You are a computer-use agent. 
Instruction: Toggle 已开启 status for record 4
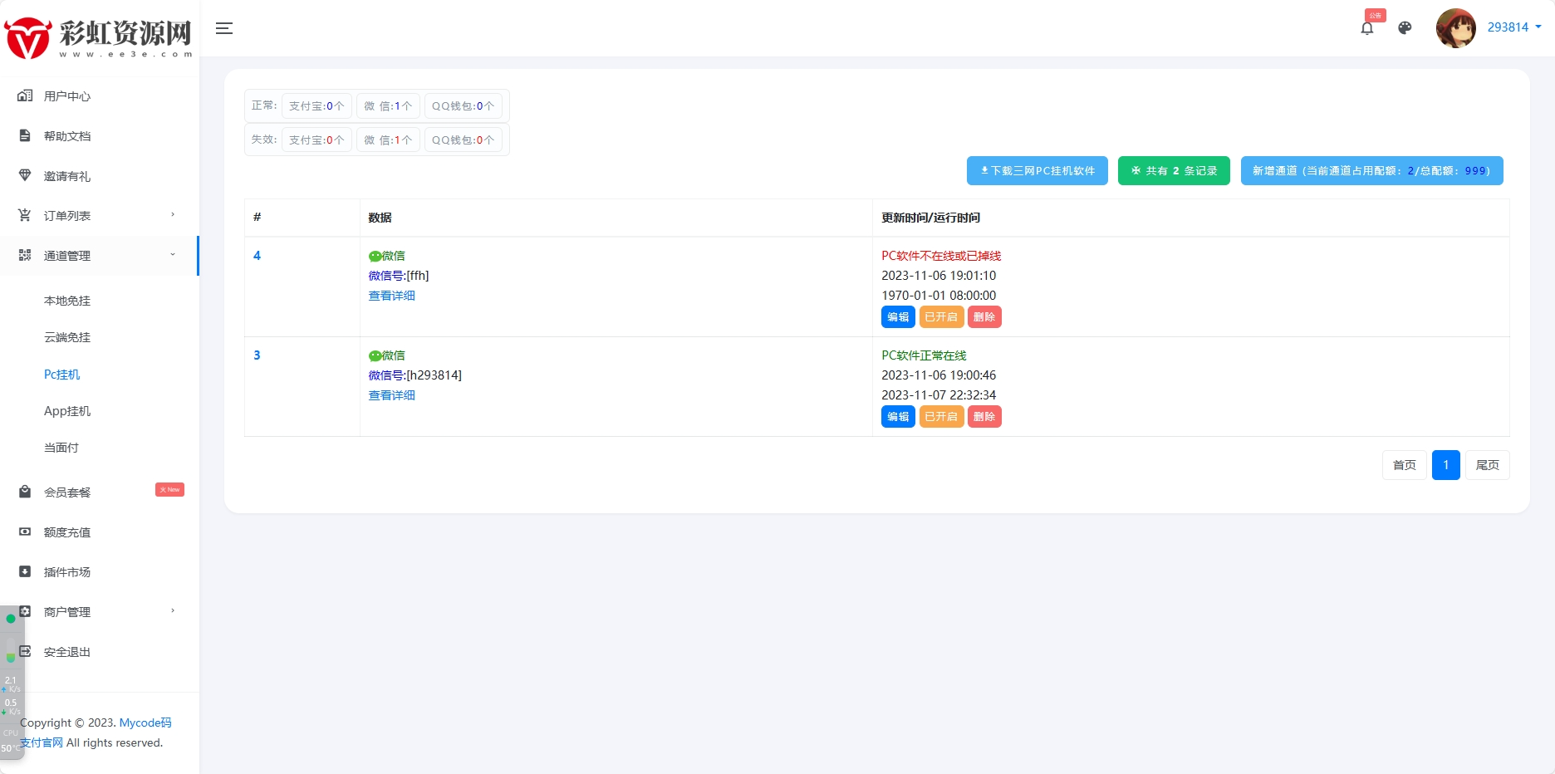[941, 317]
